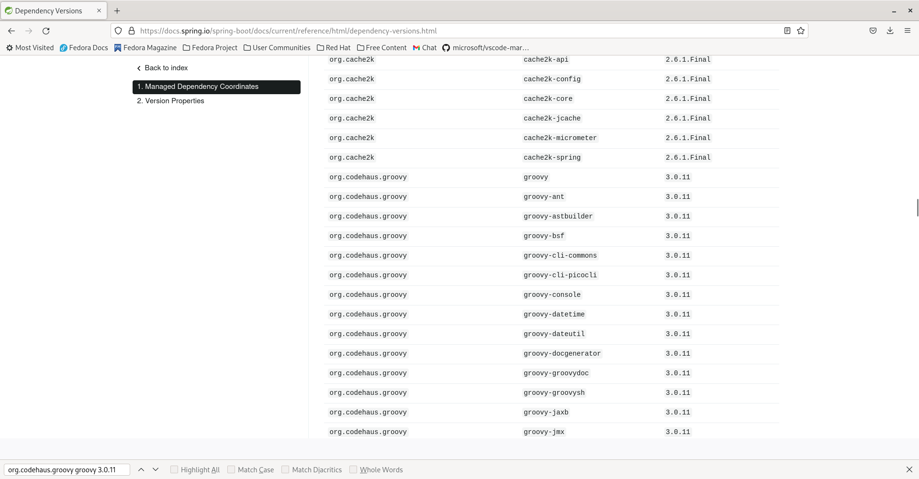Click groovy-dateutil artifact cell
The width and height of the screenshot is (919, 479).
click(554, 334)
